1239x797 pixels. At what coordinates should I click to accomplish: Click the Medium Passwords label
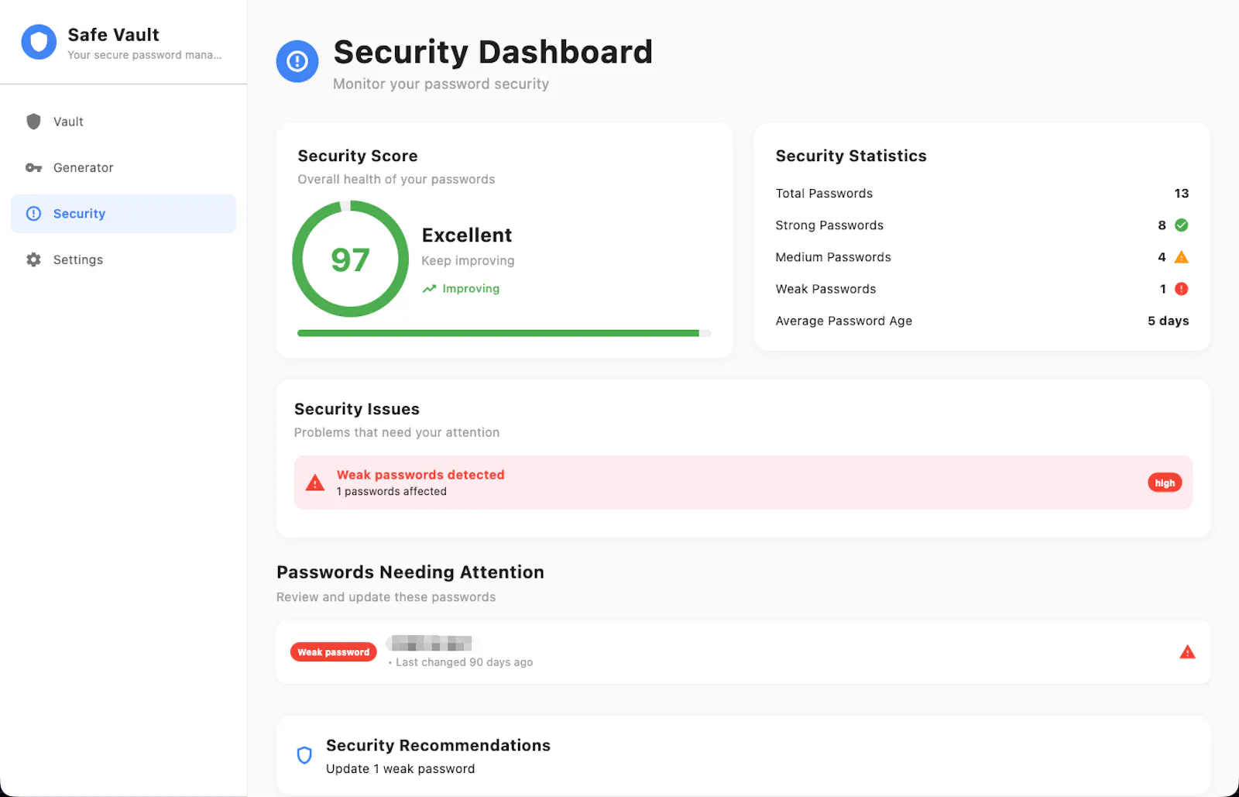(x=833, y=257)
